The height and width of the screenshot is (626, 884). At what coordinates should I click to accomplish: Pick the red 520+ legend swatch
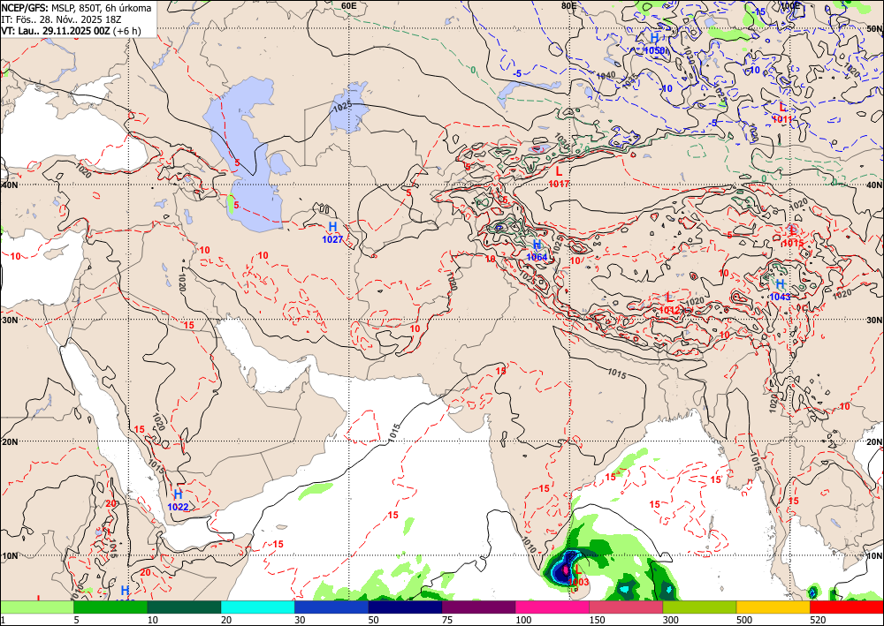(x=847, y=607)
